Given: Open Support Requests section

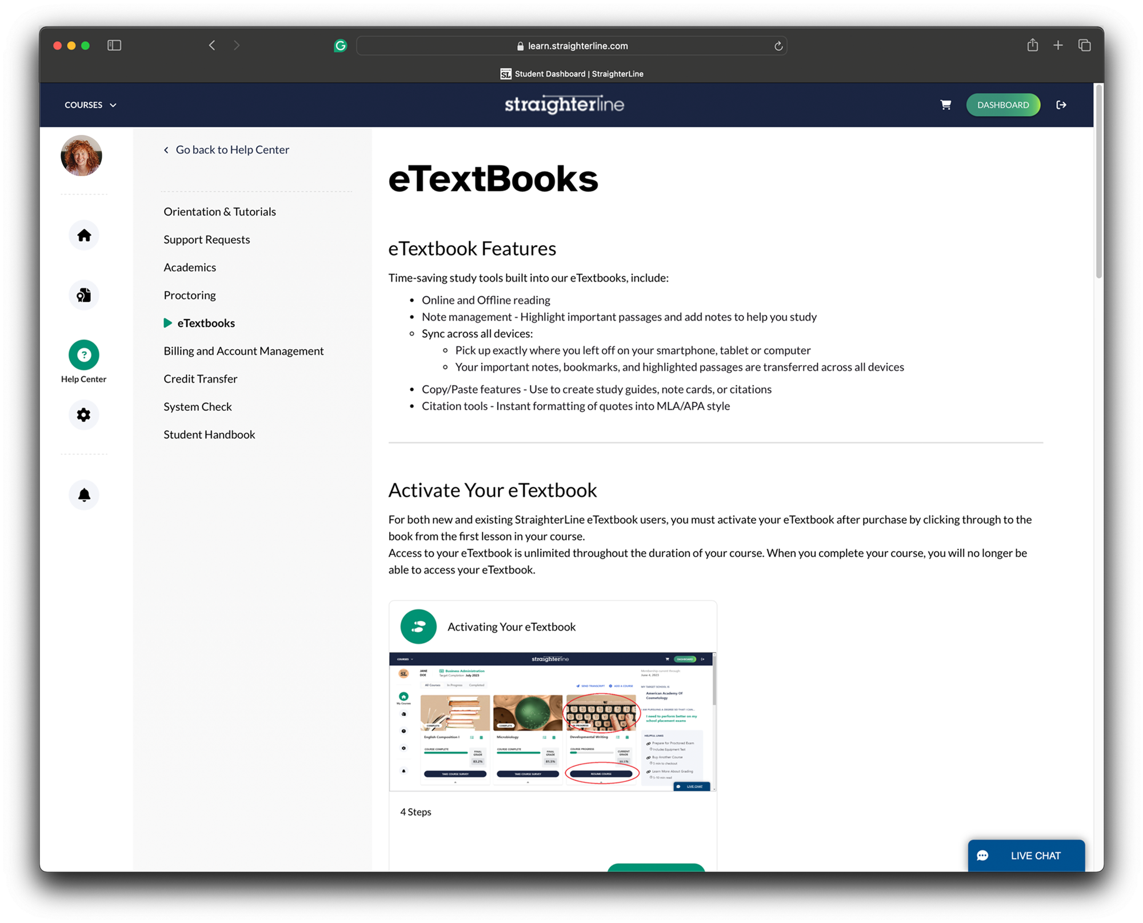Looking at the screenshot, I should pyautogui.click(x=206, y=239).
